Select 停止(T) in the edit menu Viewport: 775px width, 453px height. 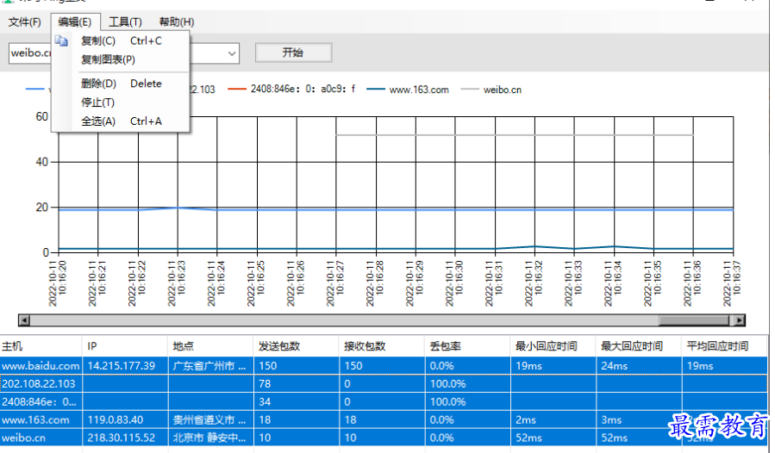[x=121, y=102]
